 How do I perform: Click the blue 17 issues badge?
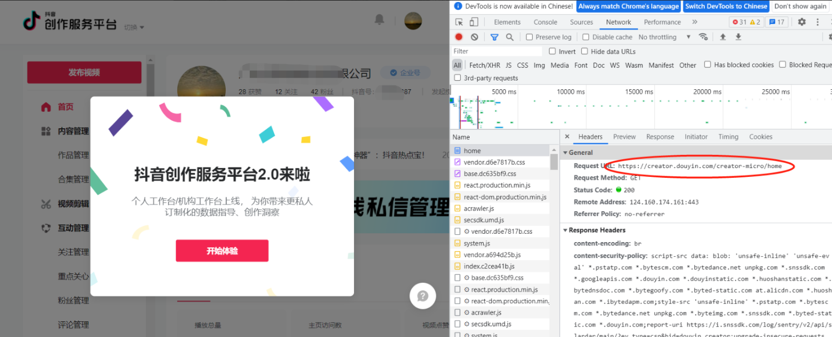(777, 22)
